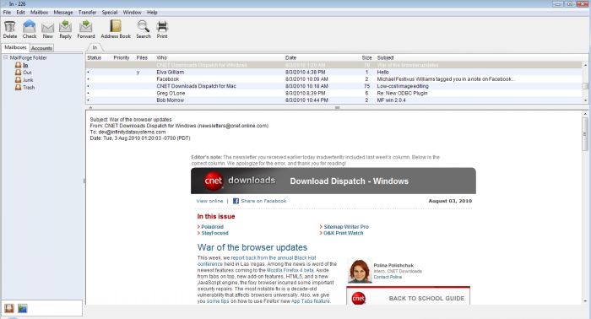Open the Poladroid link
This screenshot has width=591, height=319.
pos(212,227)
